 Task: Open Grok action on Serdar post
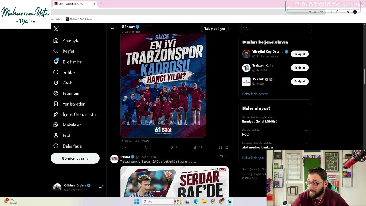(221, 157)
